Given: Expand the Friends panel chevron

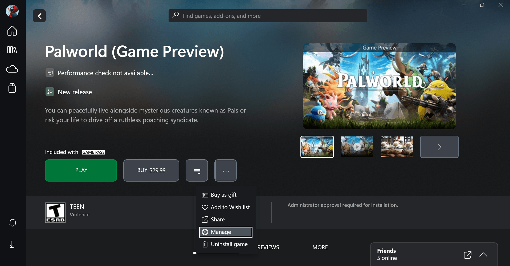Looking at the screenshot, I should (x=483, y=255).
